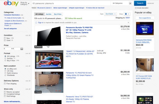Image resolution: width=159 pixels, height=104 pixels.
Task: Click the Pioneer boxed TV thumbnail
Action: tap(145, 65)
